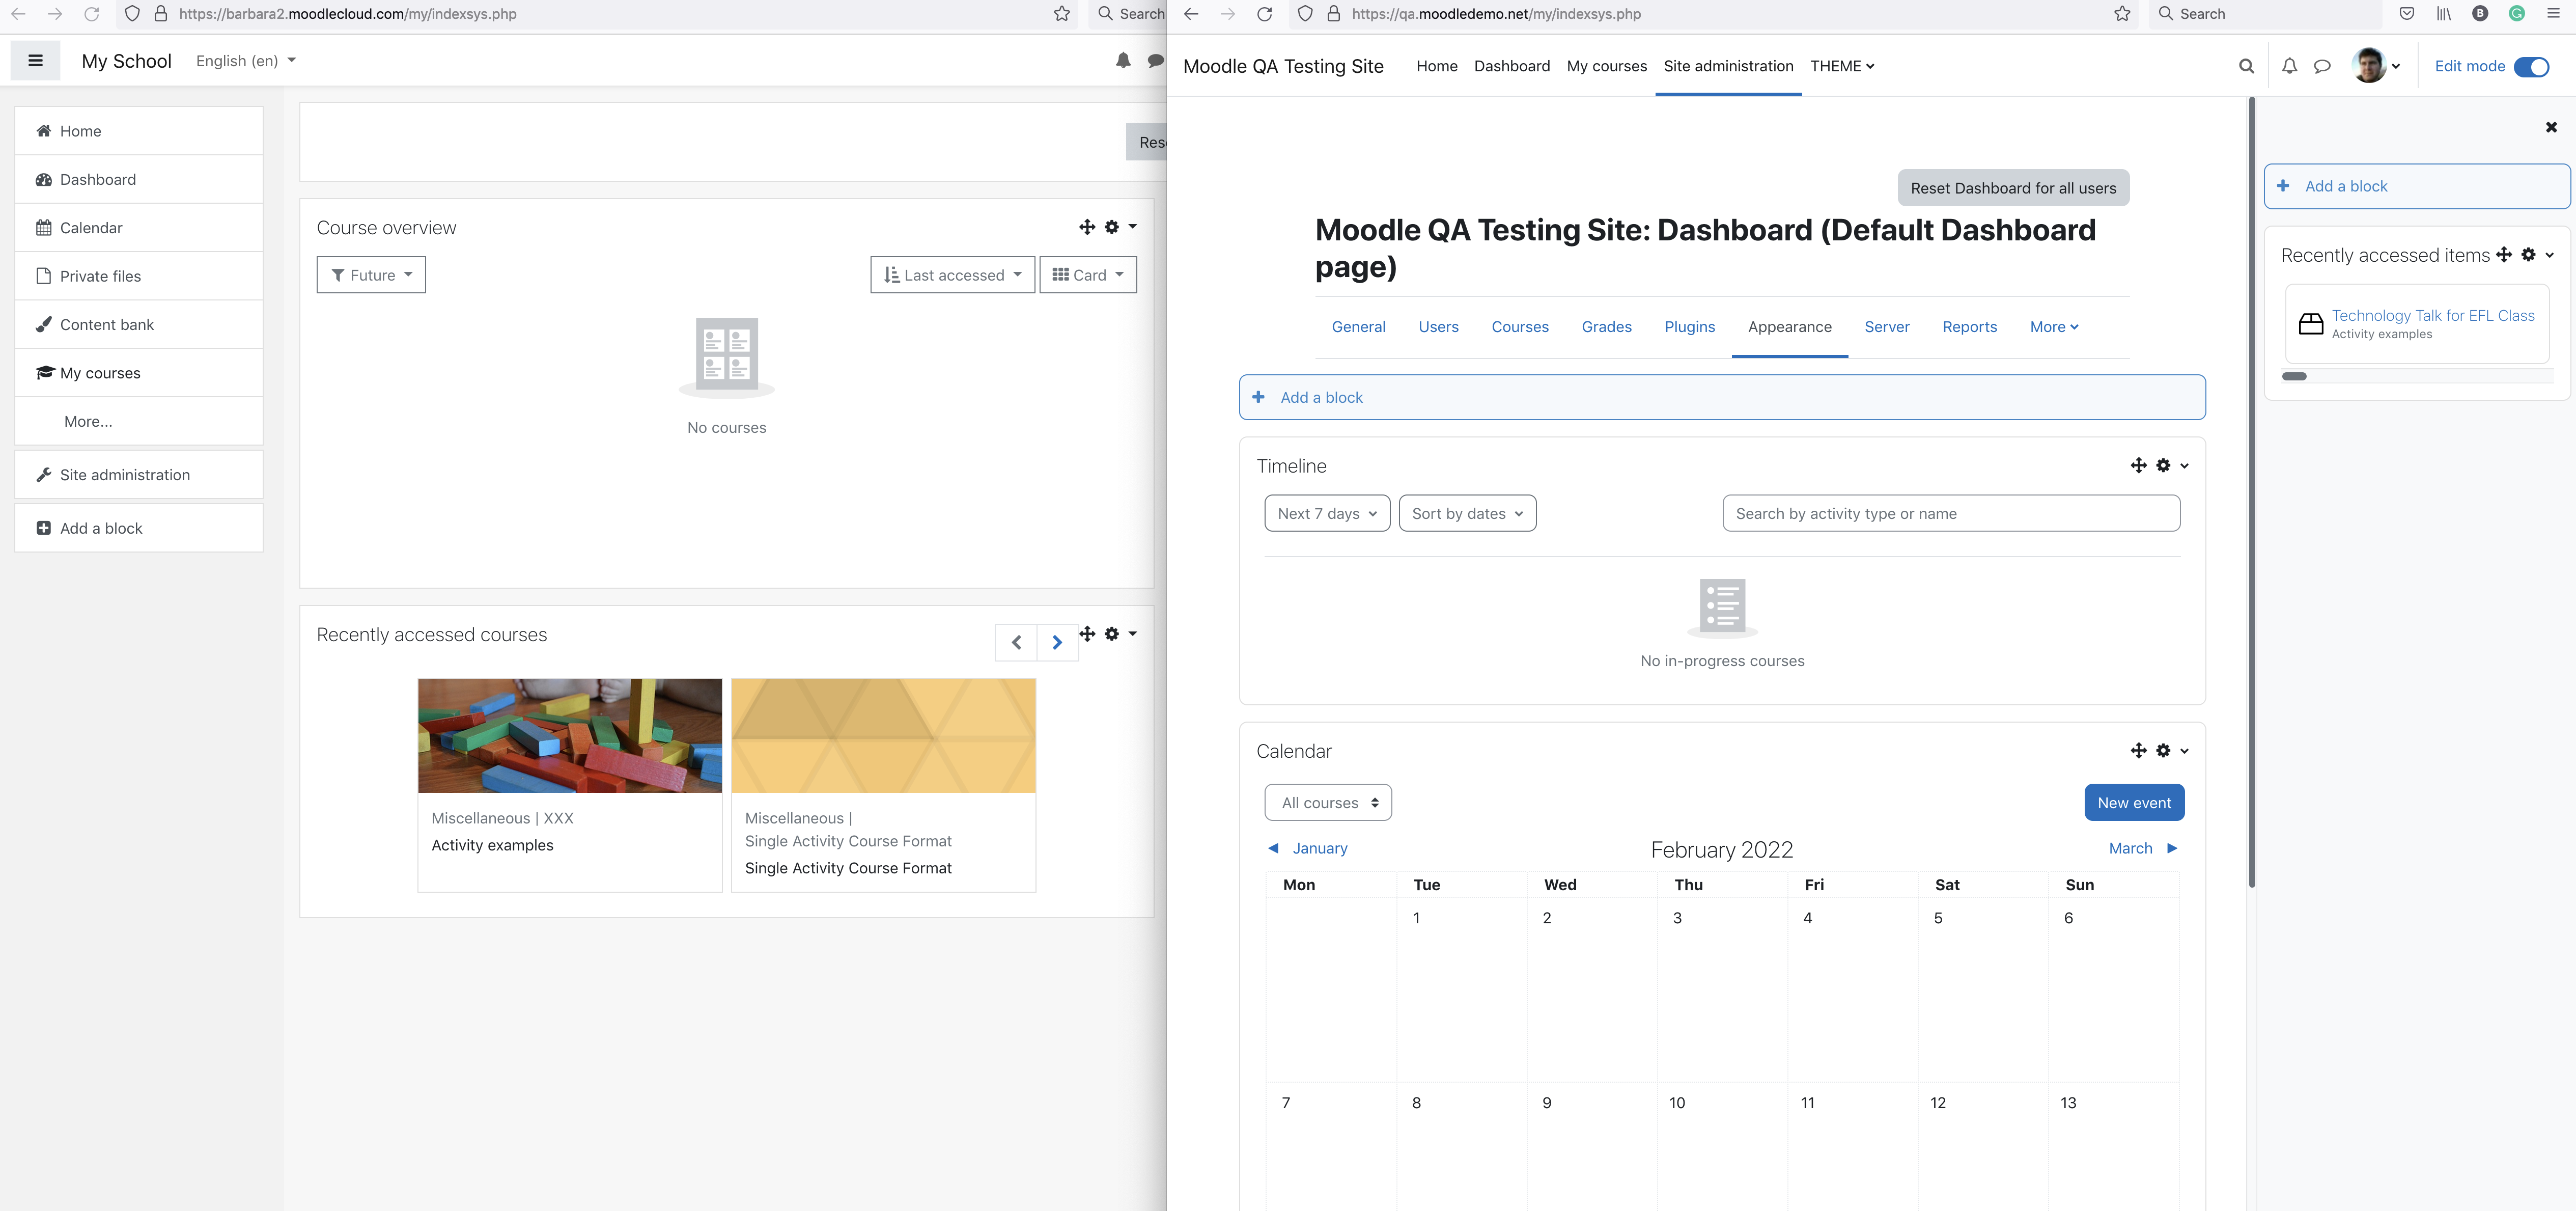
Task: Open Future filter dropdown in Course overview
Action: tap(371, 275)
